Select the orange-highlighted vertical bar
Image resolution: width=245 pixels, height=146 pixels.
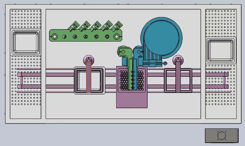[89, 77]
